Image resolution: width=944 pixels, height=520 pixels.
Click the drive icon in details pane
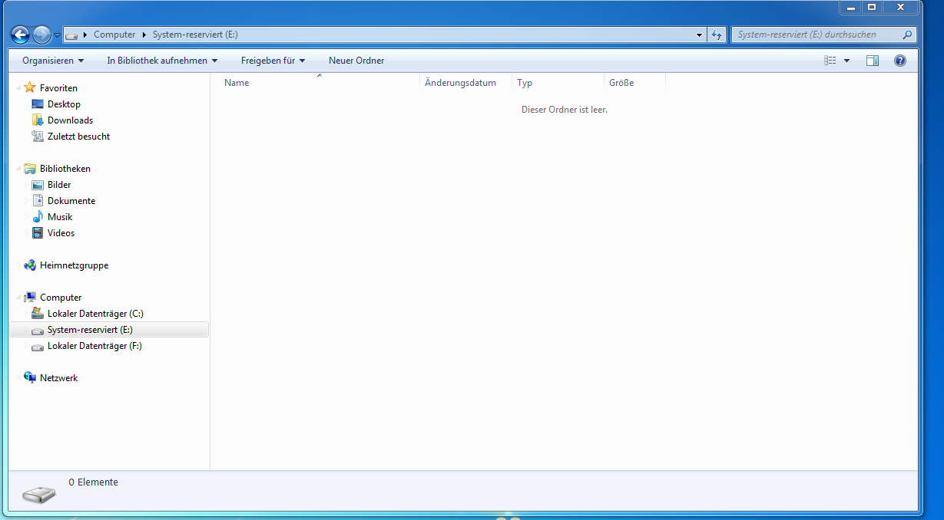[x=39, y=494]
